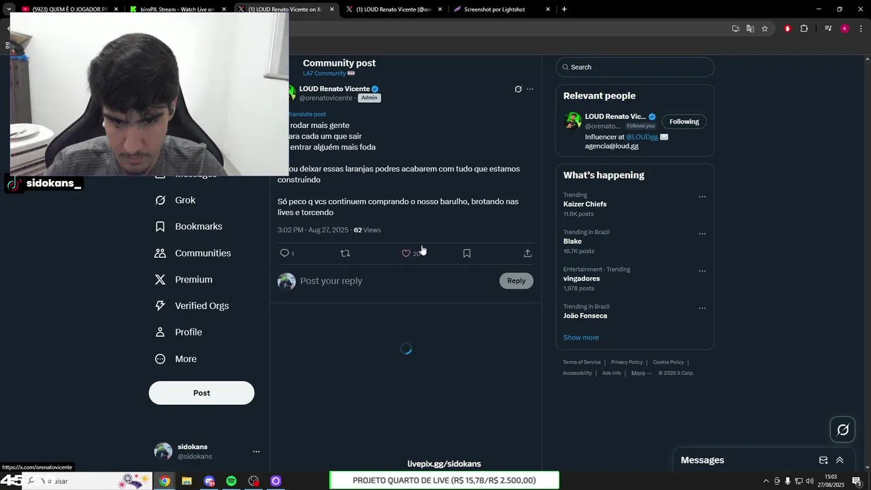871x490 pixels.
Task: Open the Terms of Service link
Action: point(582,362)
